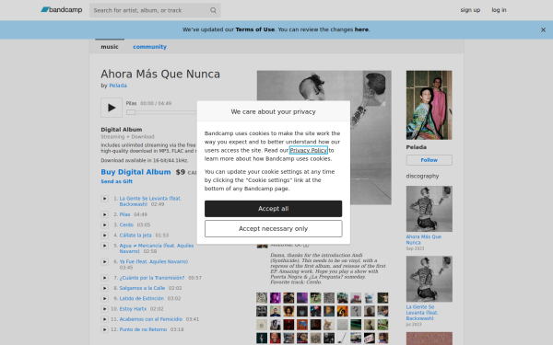Open La Gente Se Levanta discography title link
Screen dimensions: 553x345
pos(422,313)
